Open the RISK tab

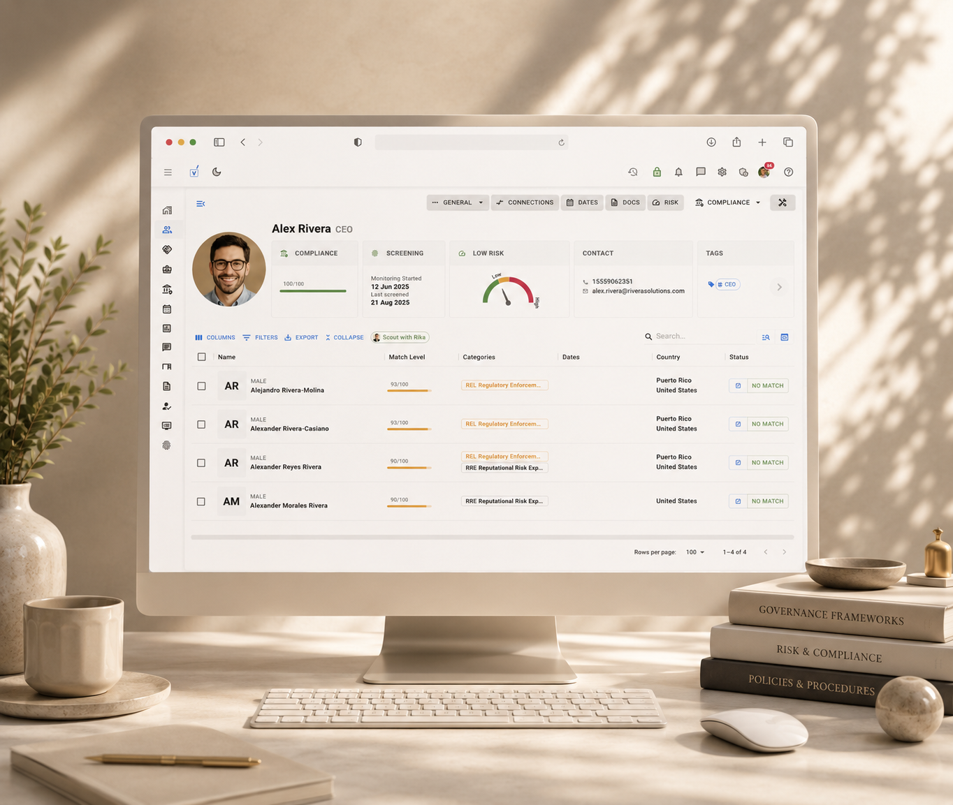point(665,202)
